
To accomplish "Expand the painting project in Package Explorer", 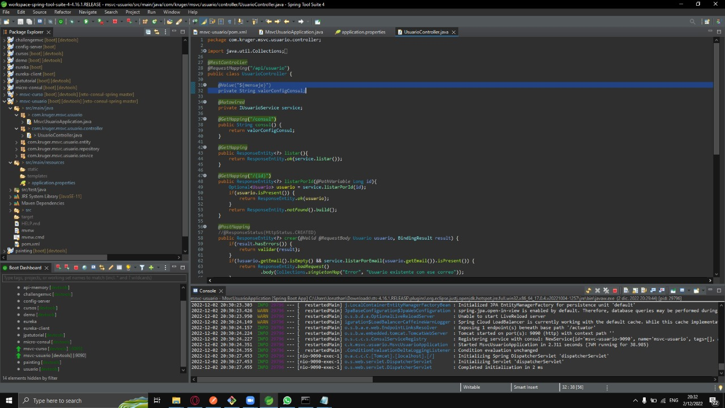I will click(5, 251).
